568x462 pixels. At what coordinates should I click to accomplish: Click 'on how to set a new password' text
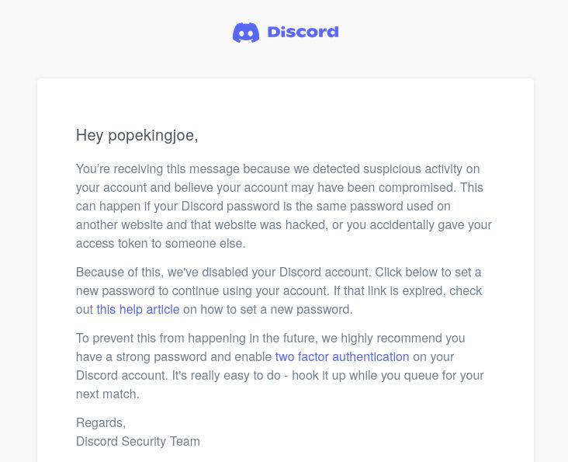pos(268,309)
